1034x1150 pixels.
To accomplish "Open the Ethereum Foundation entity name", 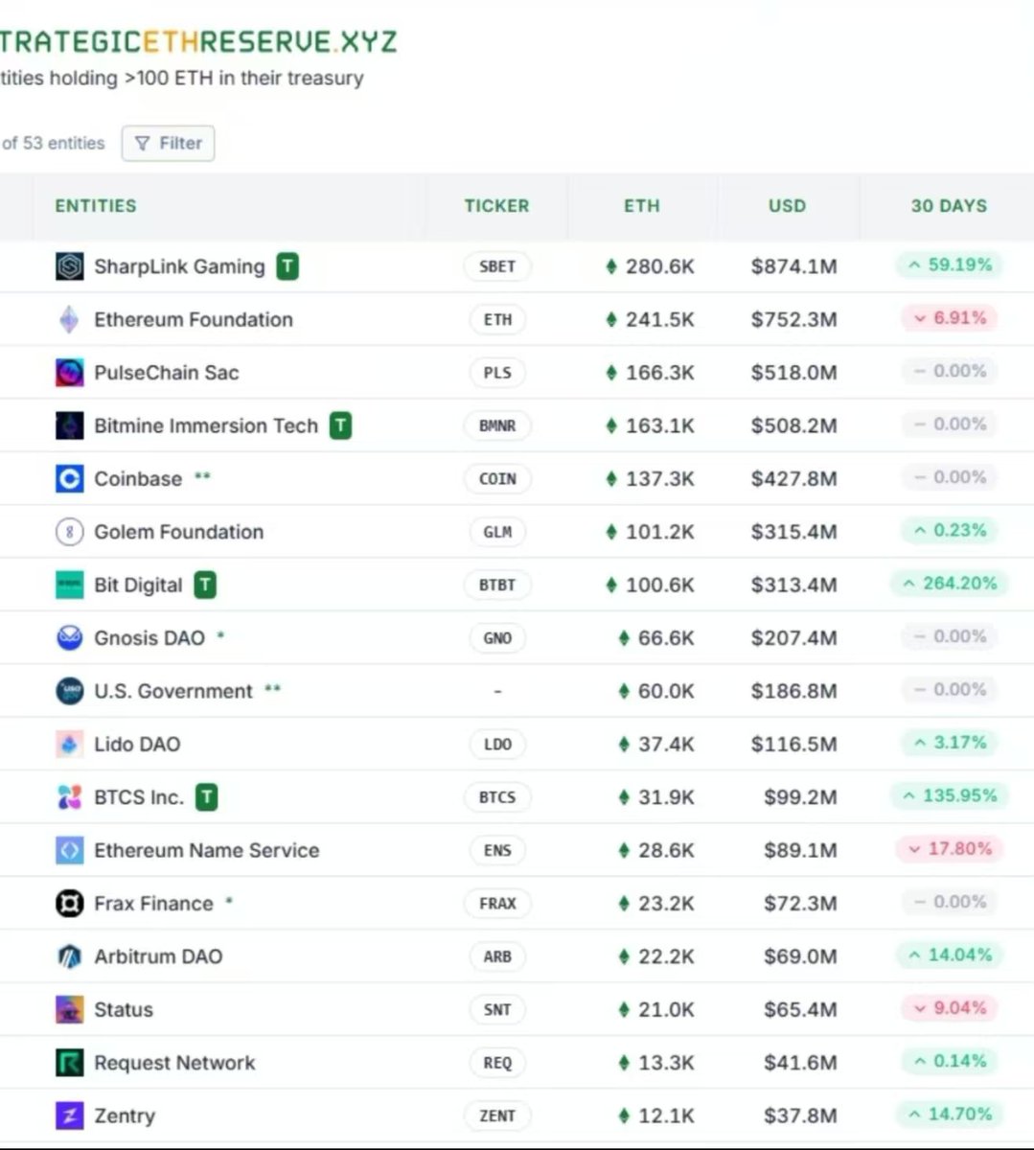I will (x=194, y=320).
